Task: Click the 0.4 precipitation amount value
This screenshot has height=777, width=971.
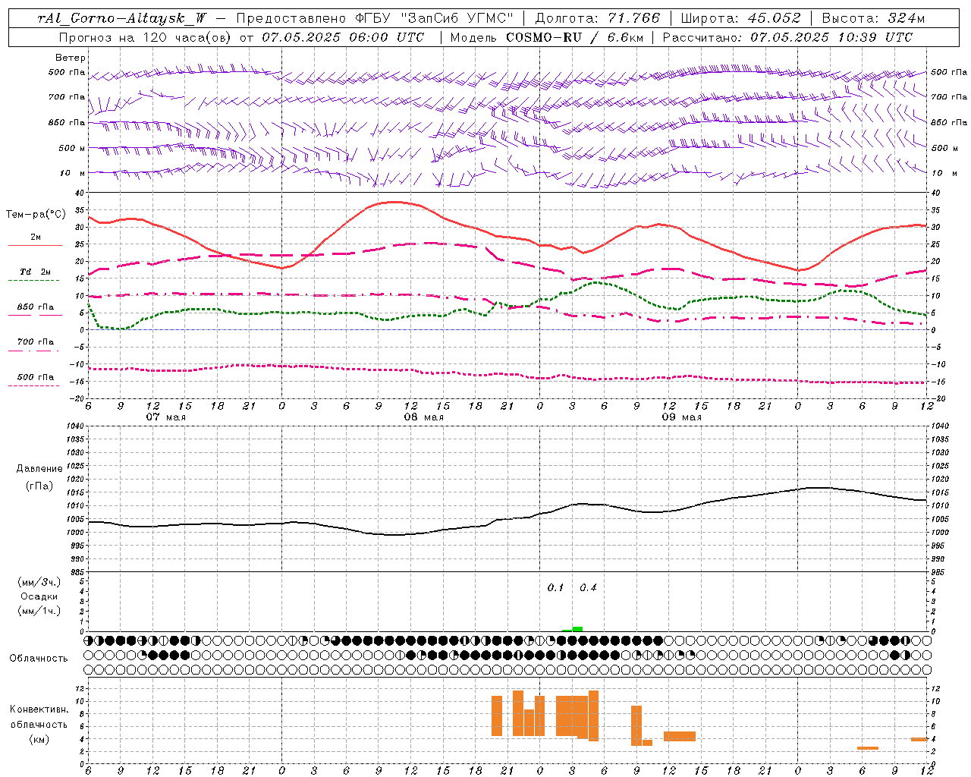Action: [x=588, y=588]
